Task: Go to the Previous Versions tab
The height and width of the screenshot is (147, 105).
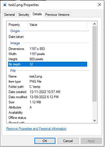Action: click(x=57, y=15)
